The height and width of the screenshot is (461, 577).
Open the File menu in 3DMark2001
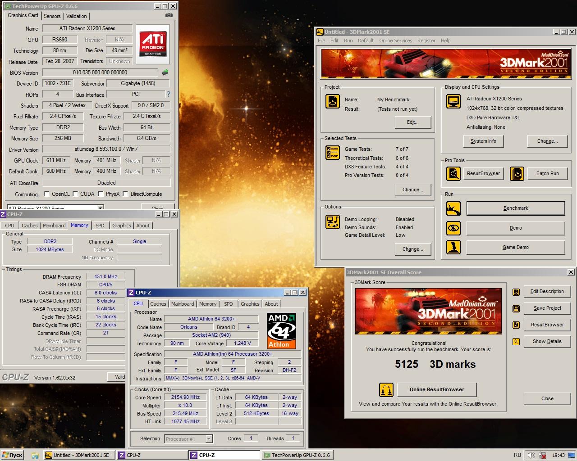tap(321, 41)
